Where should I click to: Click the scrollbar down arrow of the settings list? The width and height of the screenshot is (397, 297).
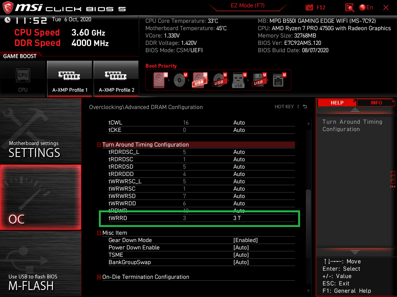(308, 291)
